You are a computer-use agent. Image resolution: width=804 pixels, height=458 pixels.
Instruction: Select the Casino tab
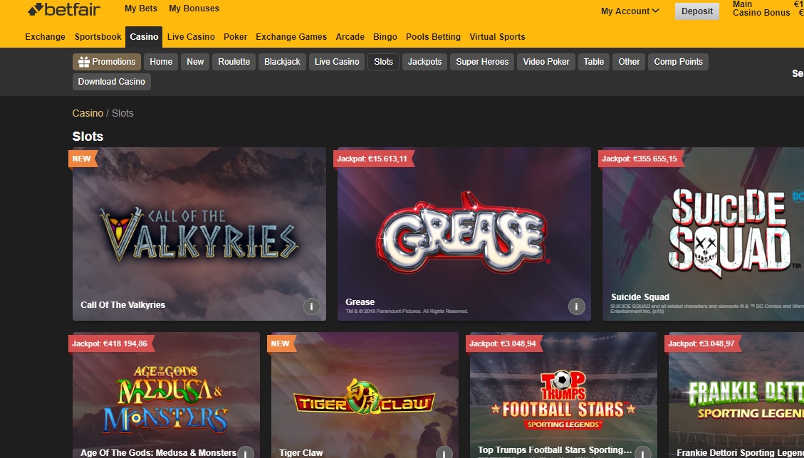(144, 37)
